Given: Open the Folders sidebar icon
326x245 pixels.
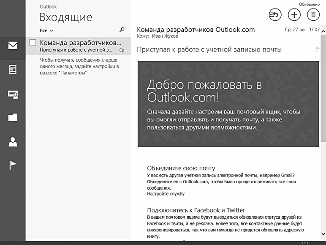Looking at the screenshot, I should [x=13, y=118].
